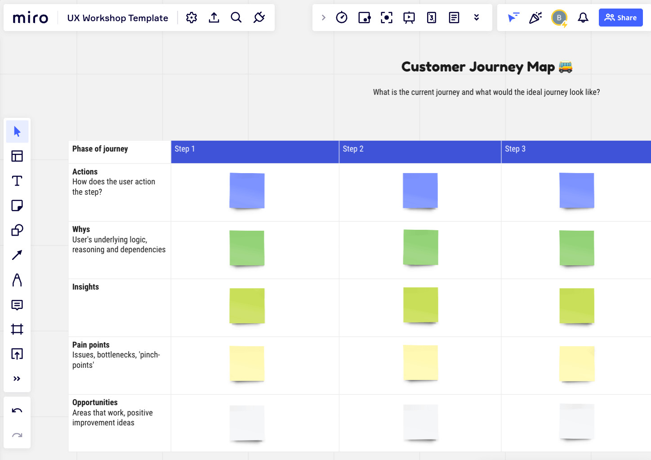651x460 pixels.
Task: Select the Shapes tool
Action: click(17, 230)
